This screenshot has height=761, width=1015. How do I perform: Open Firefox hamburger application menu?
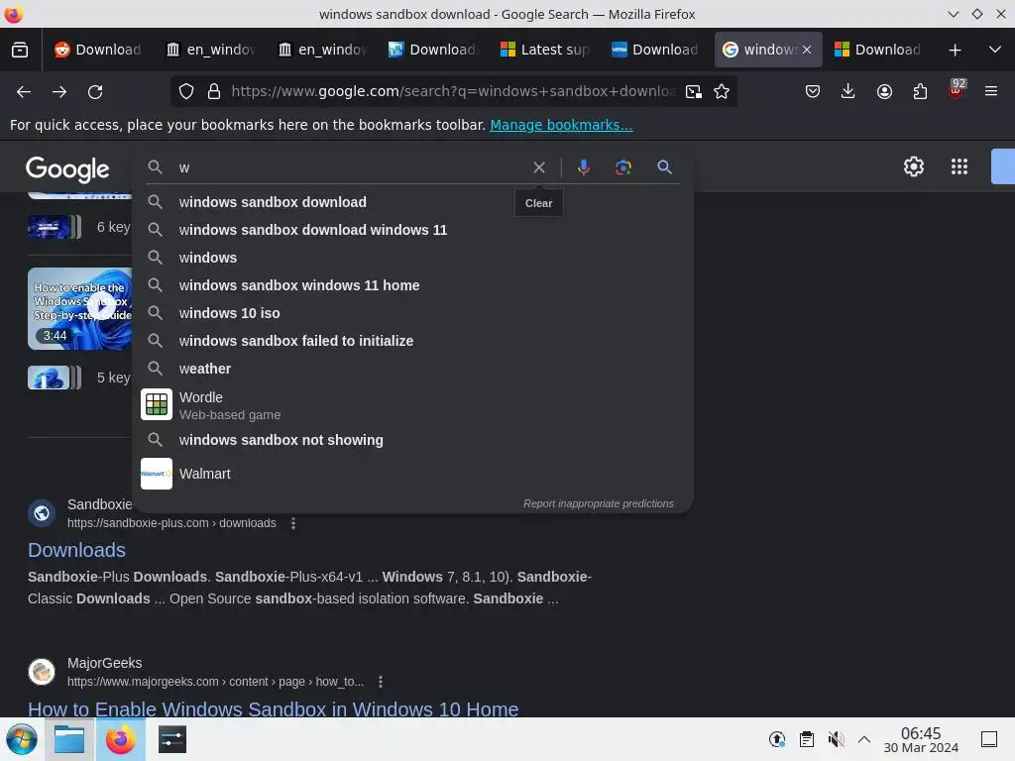[991, 92]
